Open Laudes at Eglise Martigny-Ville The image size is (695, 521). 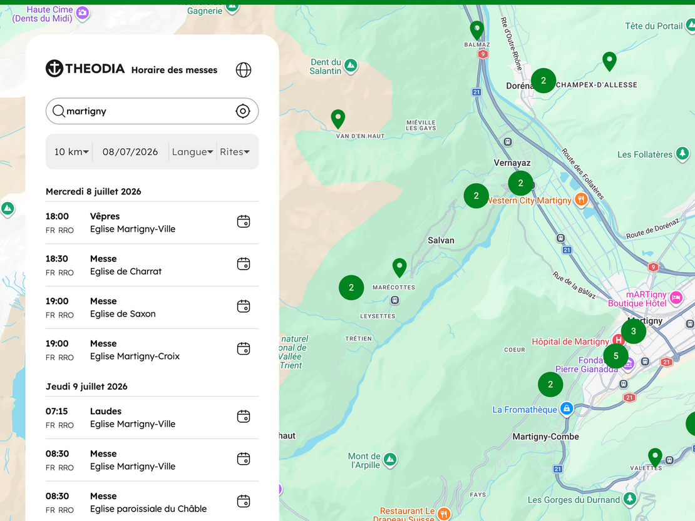(152, 418)
